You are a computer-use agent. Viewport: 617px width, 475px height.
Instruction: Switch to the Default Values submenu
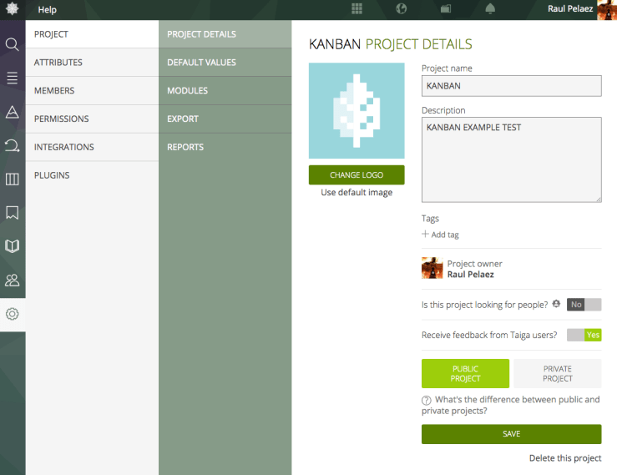[201, 63]
